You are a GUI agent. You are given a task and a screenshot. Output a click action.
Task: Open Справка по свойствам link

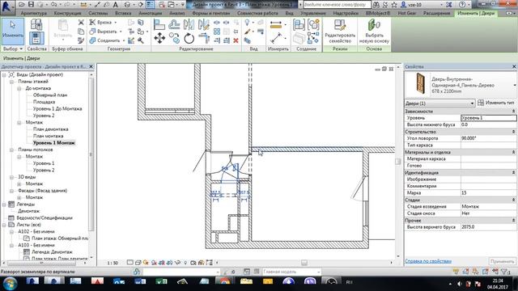[x=428, y=261]
